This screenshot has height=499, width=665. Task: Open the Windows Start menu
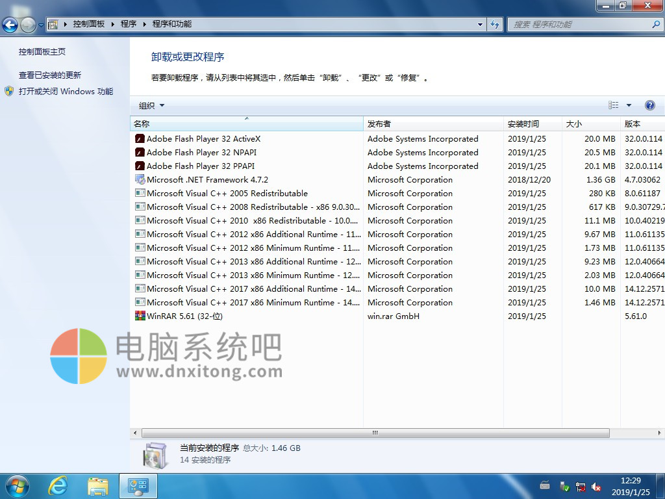[18, 486]
